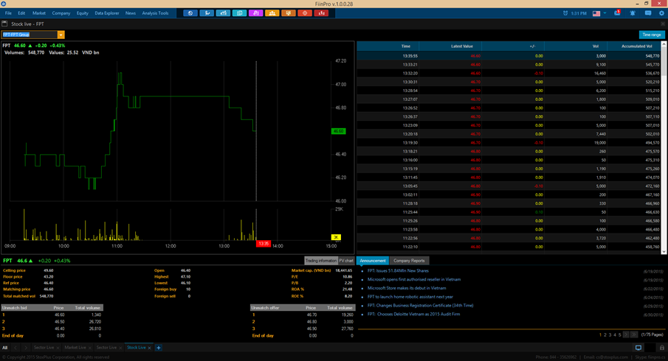Open the settings gear icon
Image resolution: width=668 pixels, height=361 pixels.
coord(661,13)
